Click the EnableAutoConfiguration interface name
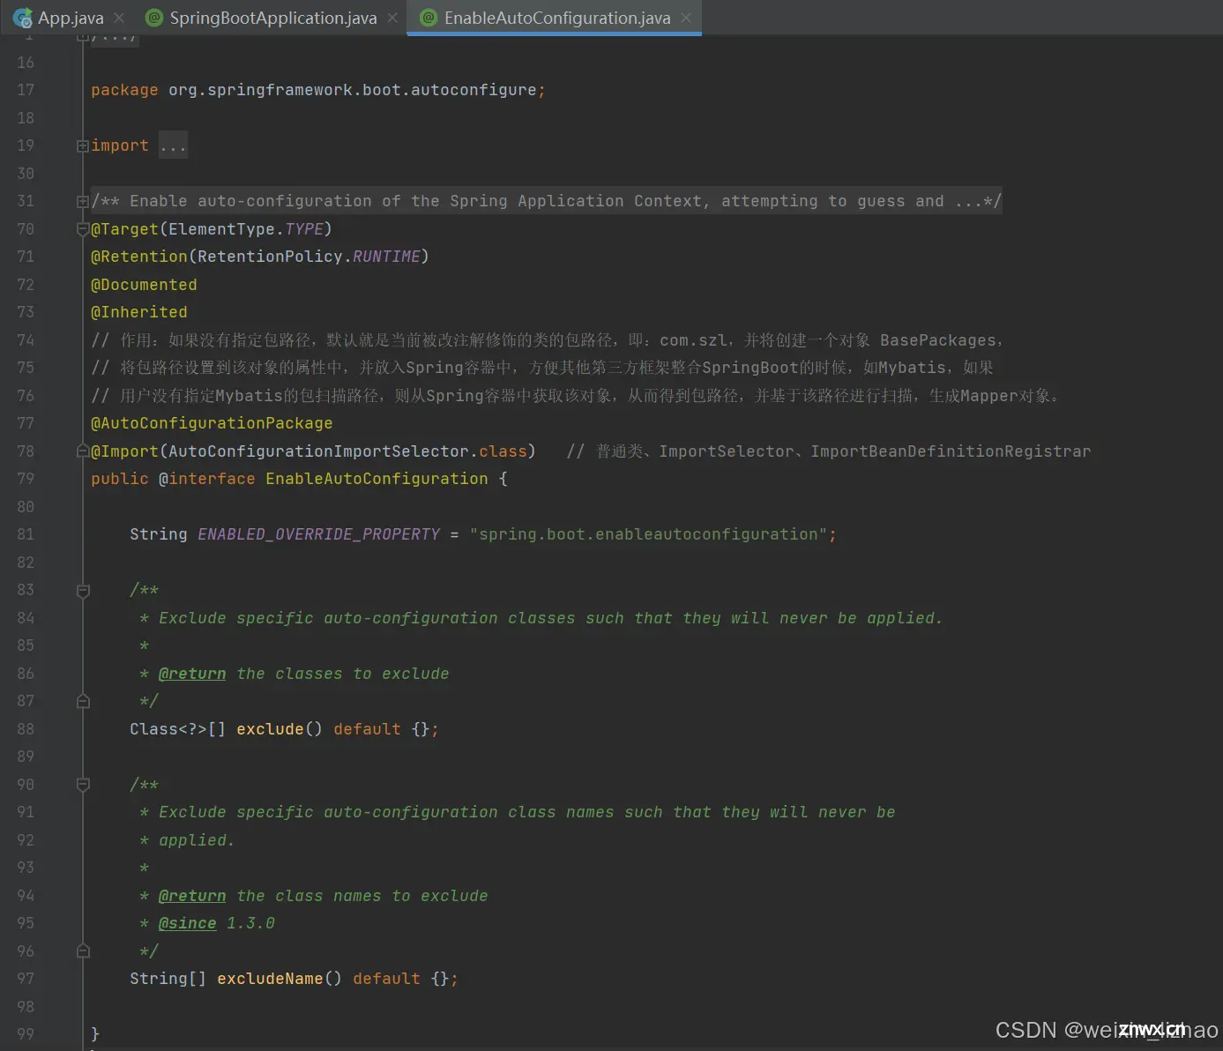The width and height of the screenshot is (1223, 1051). pyautogui.click(x=377, y=479)
